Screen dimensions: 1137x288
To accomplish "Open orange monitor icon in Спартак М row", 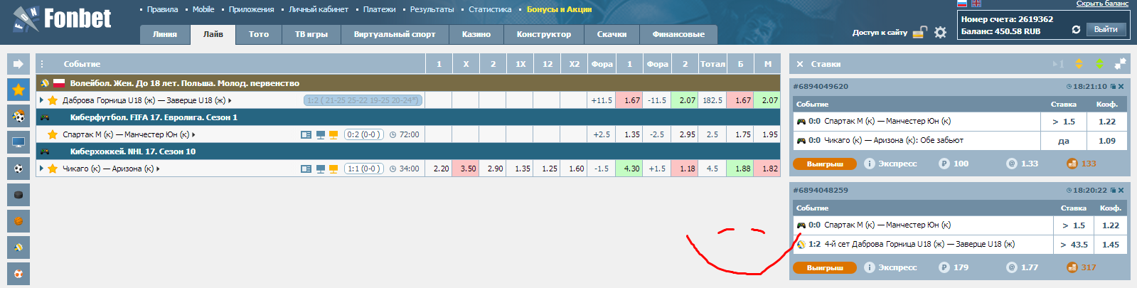I will (x=333, y=134).
